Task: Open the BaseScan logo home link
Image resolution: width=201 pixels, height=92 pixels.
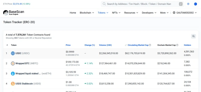Action: point(14,13)
